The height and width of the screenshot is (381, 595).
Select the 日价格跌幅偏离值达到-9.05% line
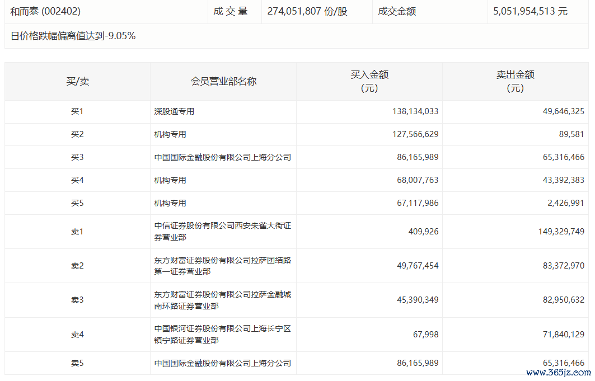(x=73, y=36)
